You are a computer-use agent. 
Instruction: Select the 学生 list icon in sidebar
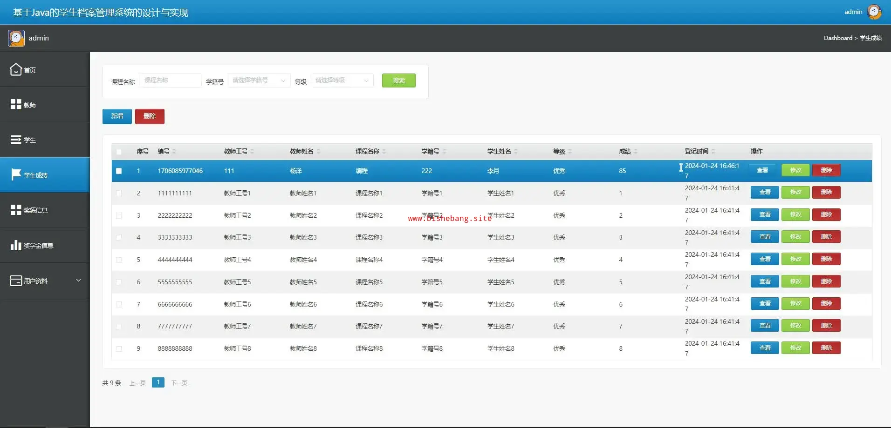click(16, 140)
